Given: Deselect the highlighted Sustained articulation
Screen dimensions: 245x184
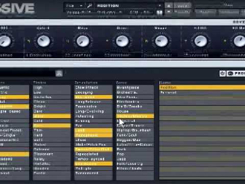Looking at the screenshot, I should (93, 97).
